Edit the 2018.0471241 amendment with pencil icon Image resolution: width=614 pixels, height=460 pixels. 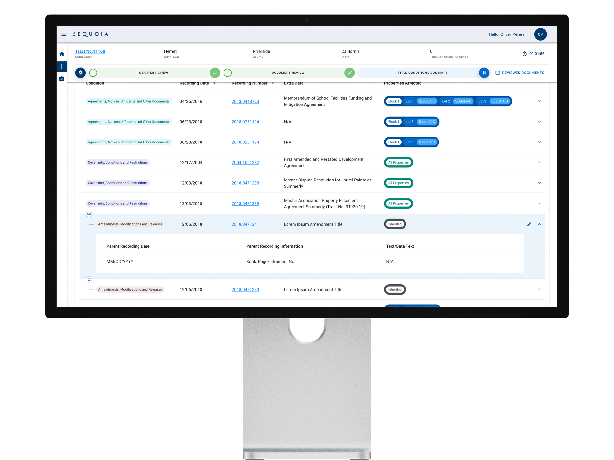[529, 224]
